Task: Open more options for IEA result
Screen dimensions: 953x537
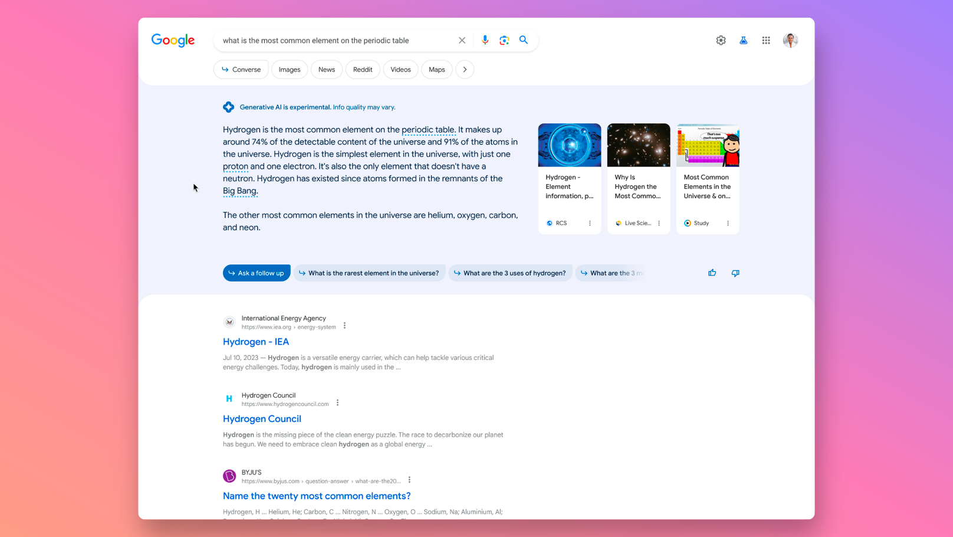Action: click(x=344, y=325)
